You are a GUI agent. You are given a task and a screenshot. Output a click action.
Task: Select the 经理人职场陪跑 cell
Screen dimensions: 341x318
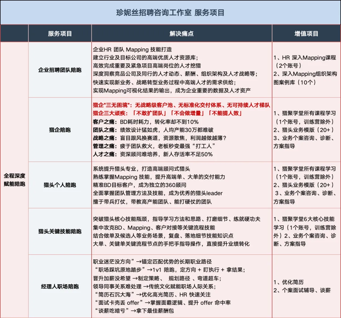[60, 286]
